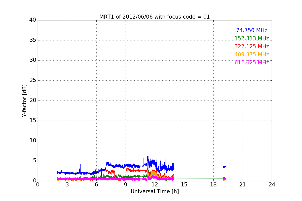This screenshot has width=302, height=201.
Task: Select the orange 409.375 MHz legend text
Action: [252, 55]
